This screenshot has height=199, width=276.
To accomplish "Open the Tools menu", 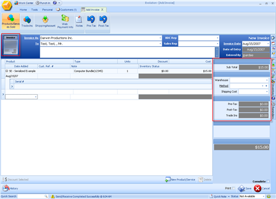I will tap(34, 9).
